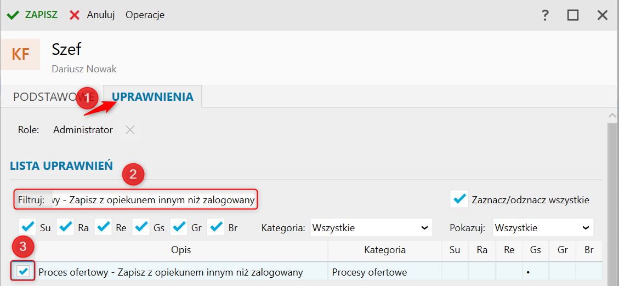Click the Kategoria column header
619x286 pixels.
coord(384,250)
